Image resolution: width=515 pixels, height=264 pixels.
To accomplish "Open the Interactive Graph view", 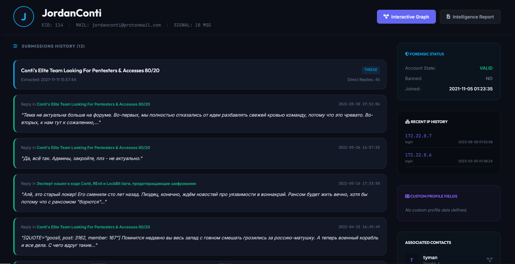I will [x=406, y=17].
